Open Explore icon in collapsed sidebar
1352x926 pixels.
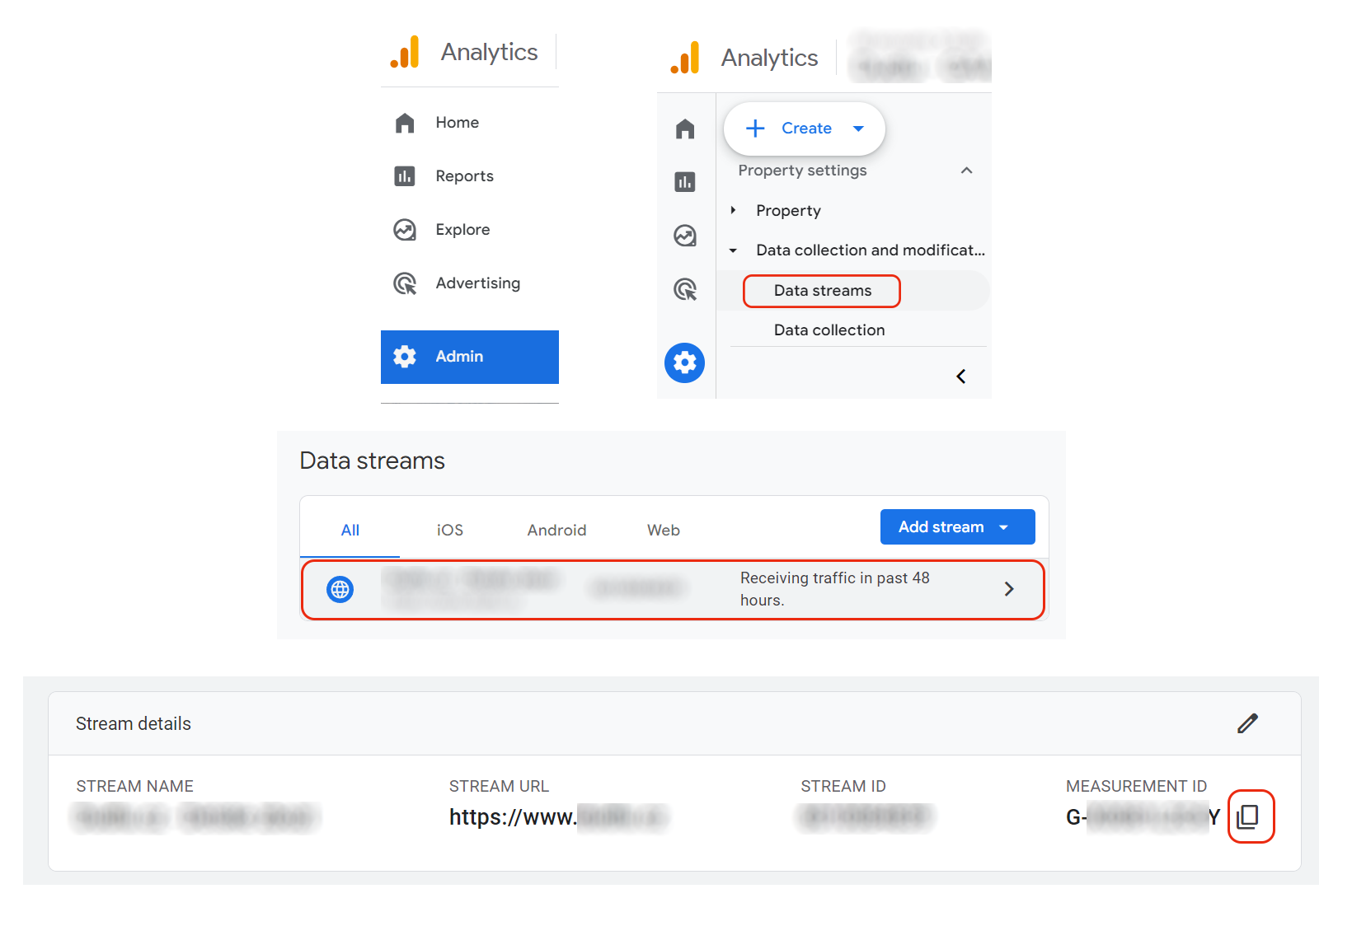pyautogui.click(x=684, y=236)
